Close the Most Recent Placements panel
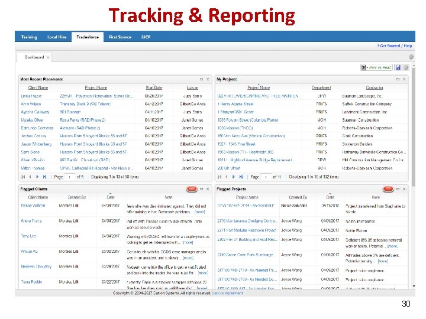The image size is (426, 319). 208,79
